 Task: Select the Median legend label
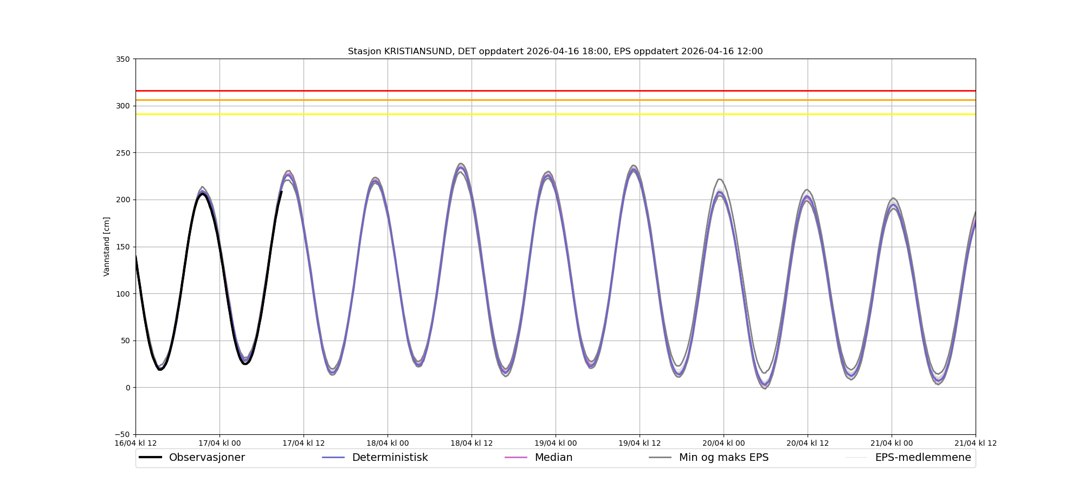click(553, 458)
